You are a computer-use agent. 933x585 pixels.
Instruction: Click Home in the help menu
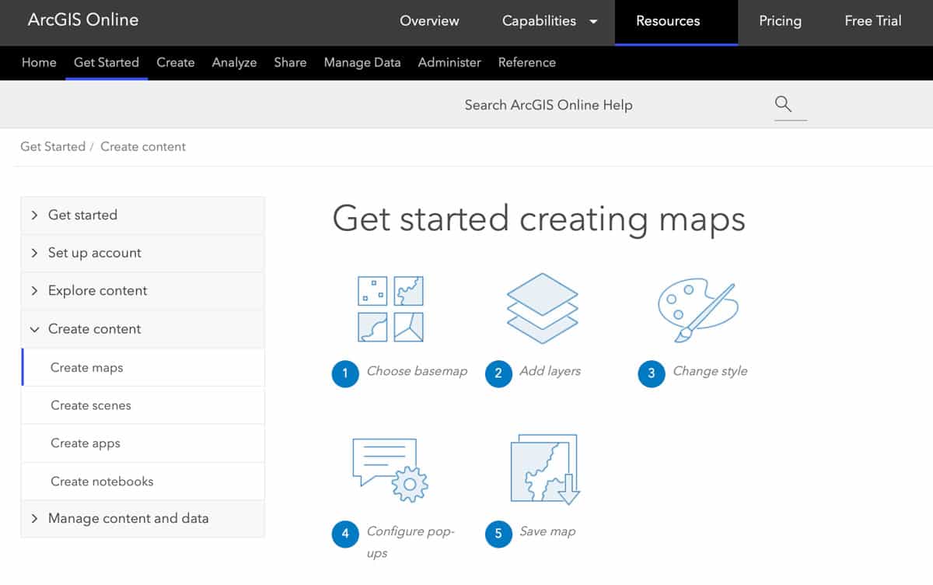click(39, 62)
